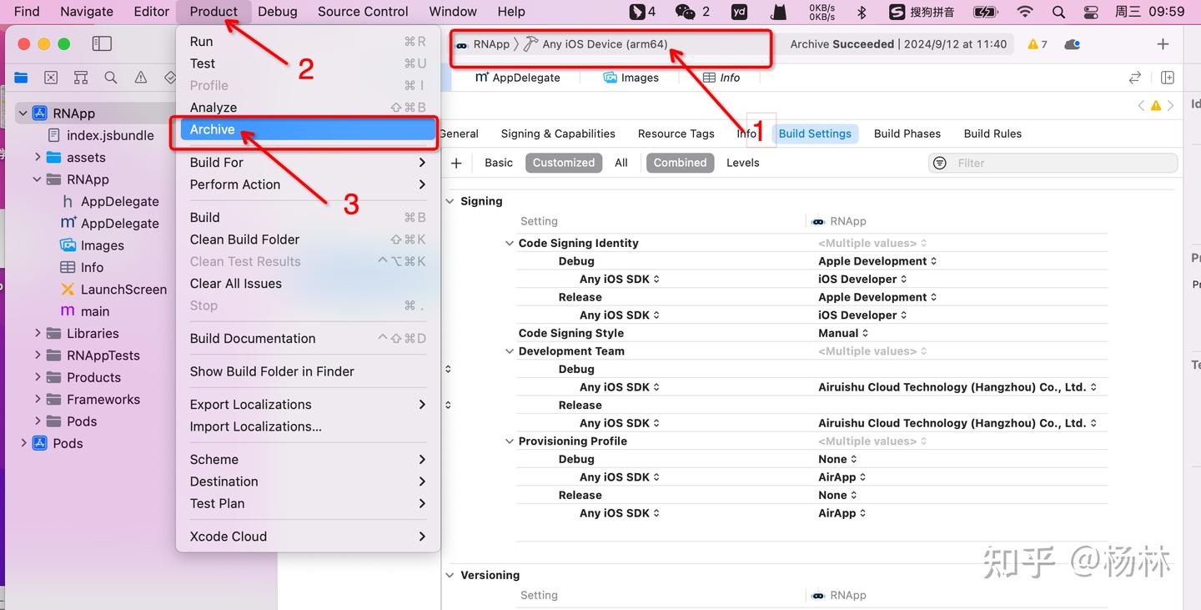Image resolution: width=1201 pixels, height=610 pixels.
Task: Click the editor swap arrows icon
Action: (x=1135, y=78)
